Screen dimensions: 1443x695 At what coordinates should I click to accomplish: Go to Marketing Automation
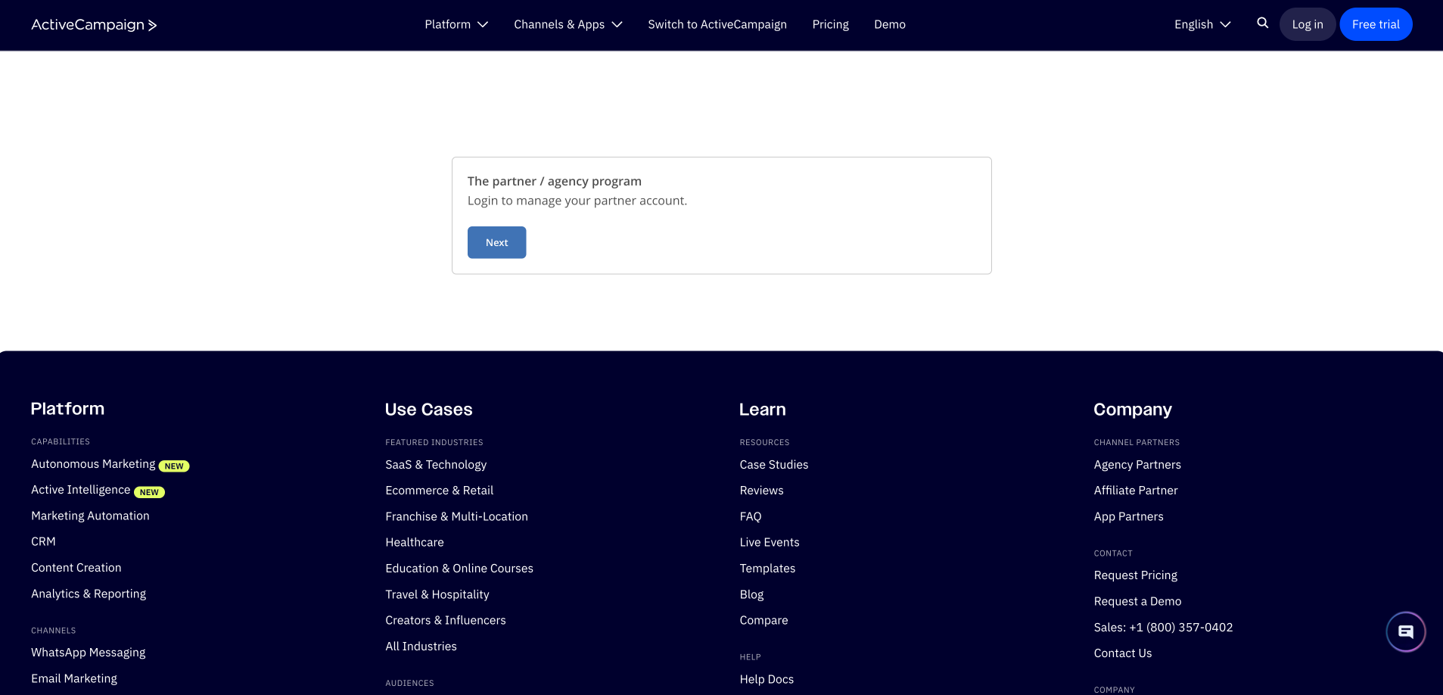[x=90, y=516]
